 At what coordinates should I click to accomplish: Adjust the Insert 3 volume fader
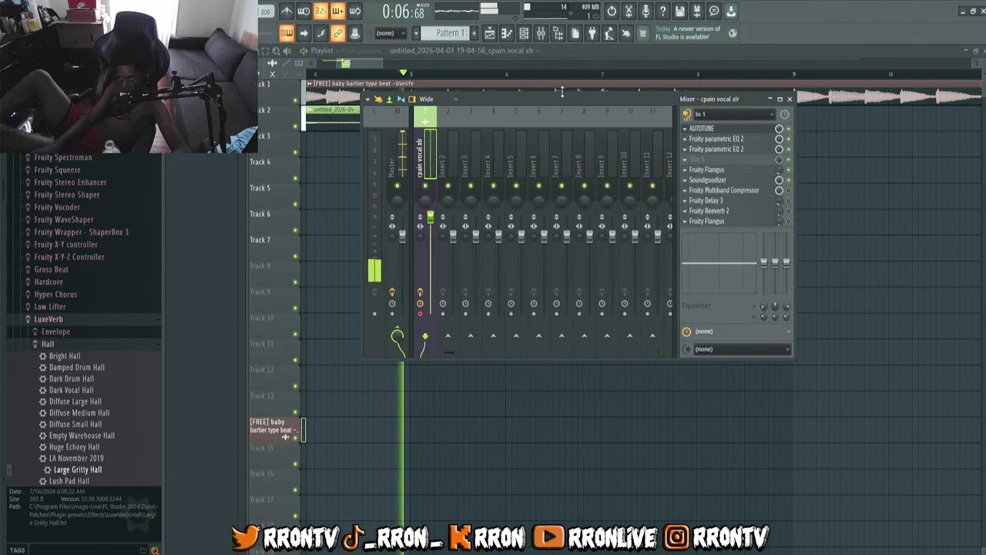coord(475,237)
